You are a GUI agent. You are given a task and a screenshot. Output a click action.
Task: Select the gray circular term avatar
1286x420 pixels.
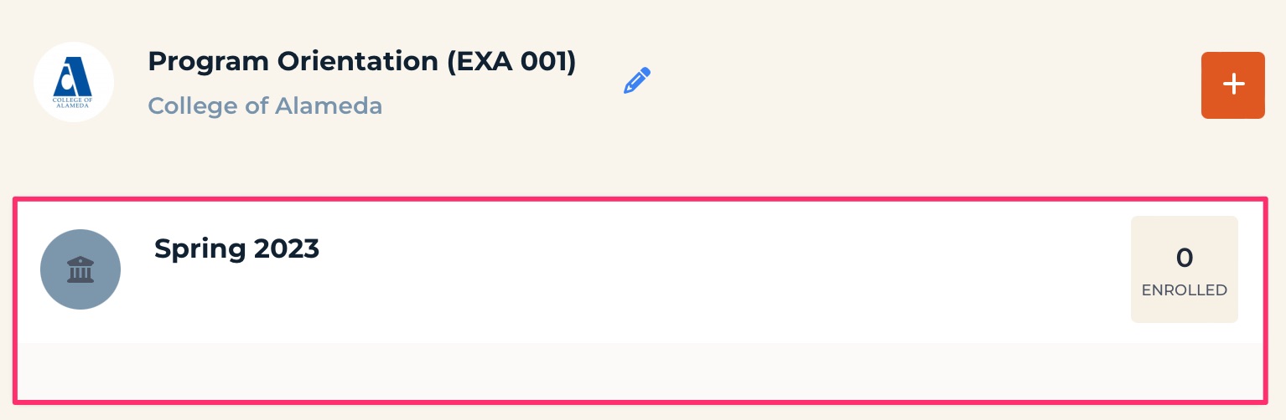pyautogui.click(x=80, y=269)
